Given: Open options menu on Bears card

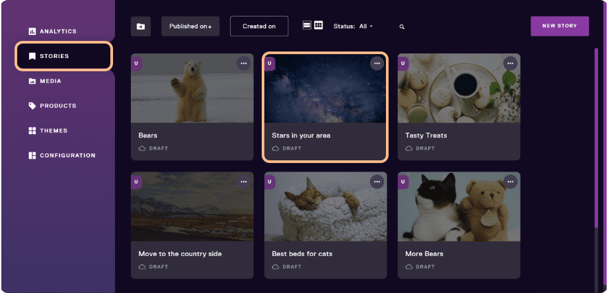Looking at the screenshot, I should click(x=243, y=63).
